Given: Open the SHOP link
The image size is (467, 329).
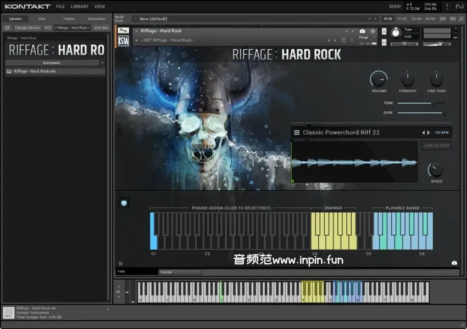Looking at the screenshot, I should coord(394,7).
